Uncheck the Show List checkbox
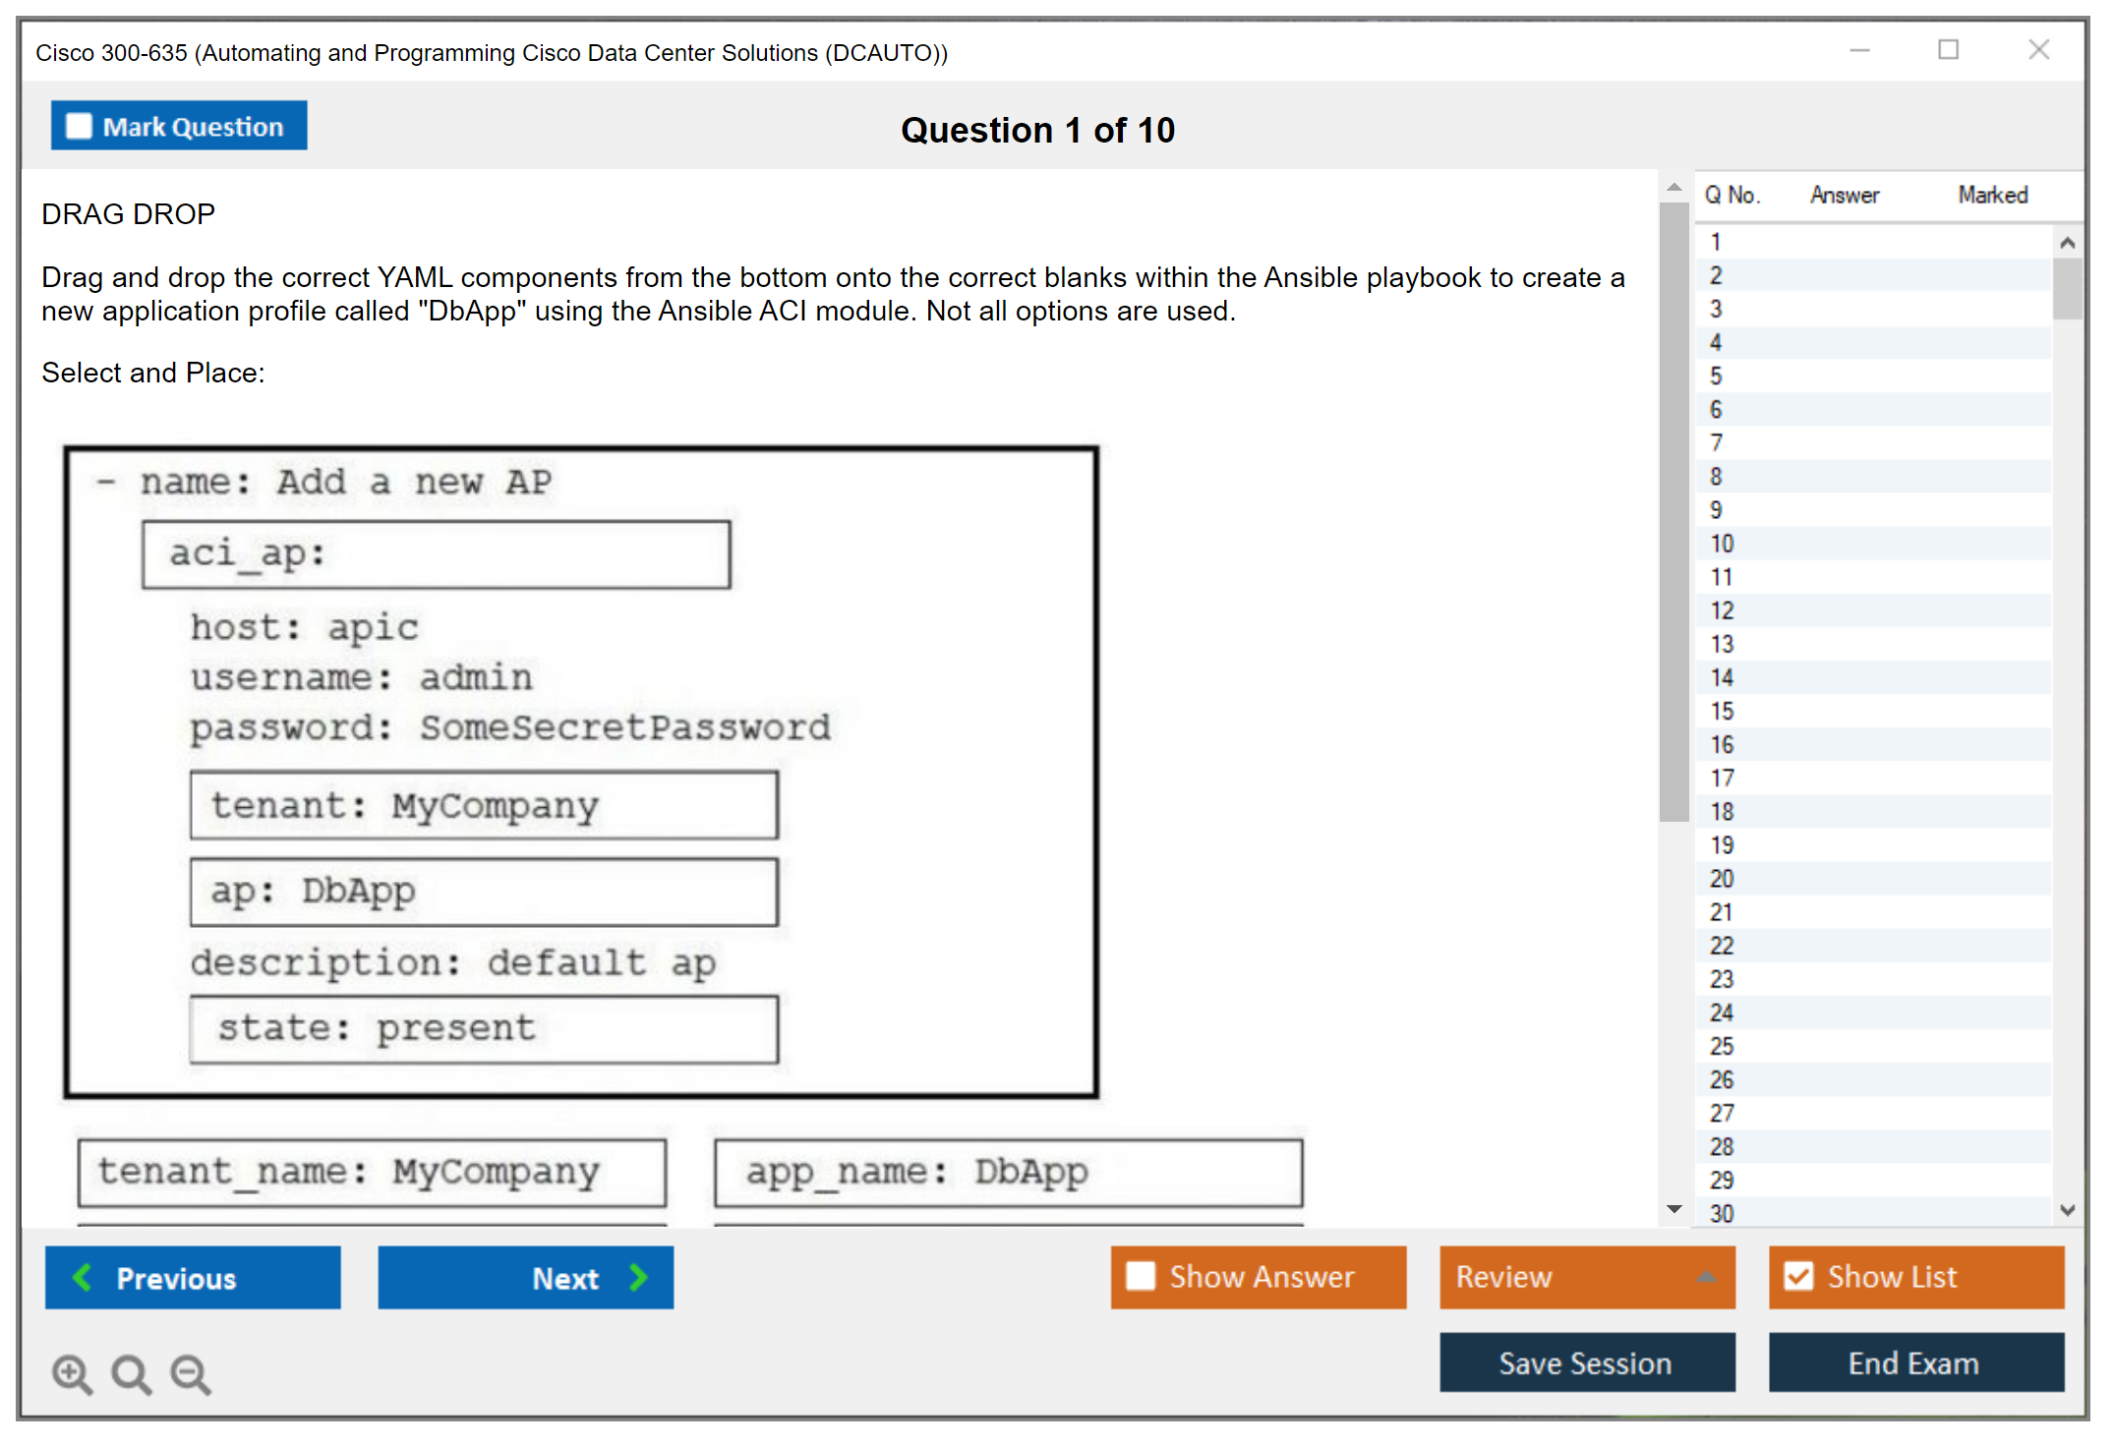 pyautogui.click(x=1798, y=1276)
